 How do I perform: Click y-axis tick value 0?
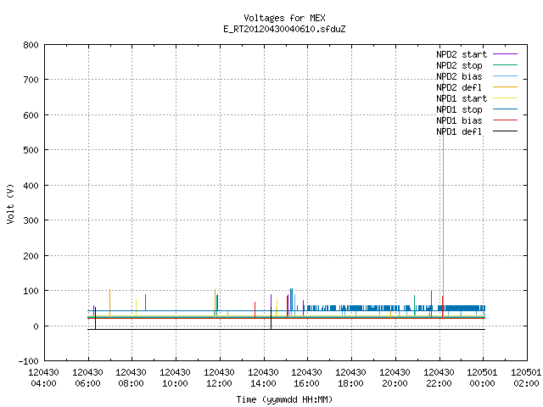(36, 326)
